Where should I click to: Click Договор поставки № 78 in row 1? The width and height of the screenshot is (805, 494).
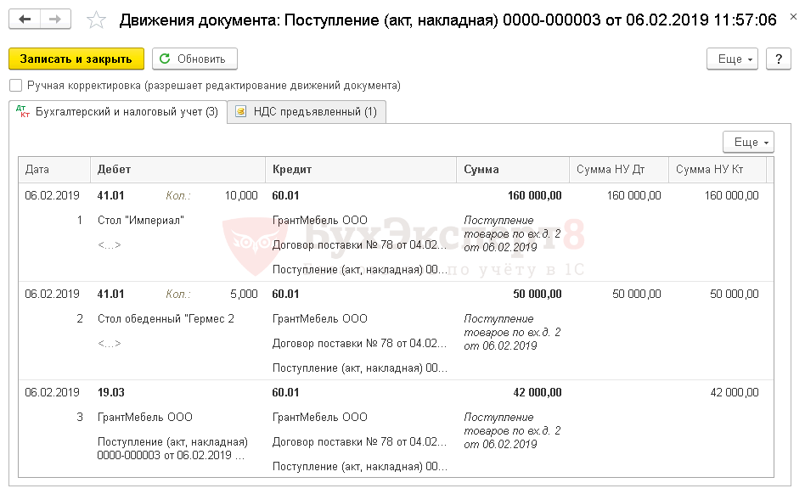[x=359, y=244]
